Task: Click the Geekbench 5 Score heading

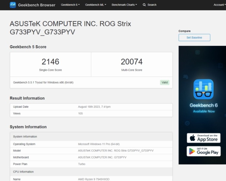Action: pos(28,47)
